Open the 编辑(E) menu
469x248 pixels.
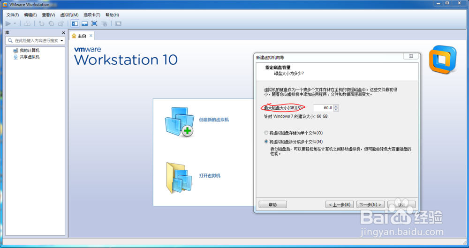tap(30, 15)
